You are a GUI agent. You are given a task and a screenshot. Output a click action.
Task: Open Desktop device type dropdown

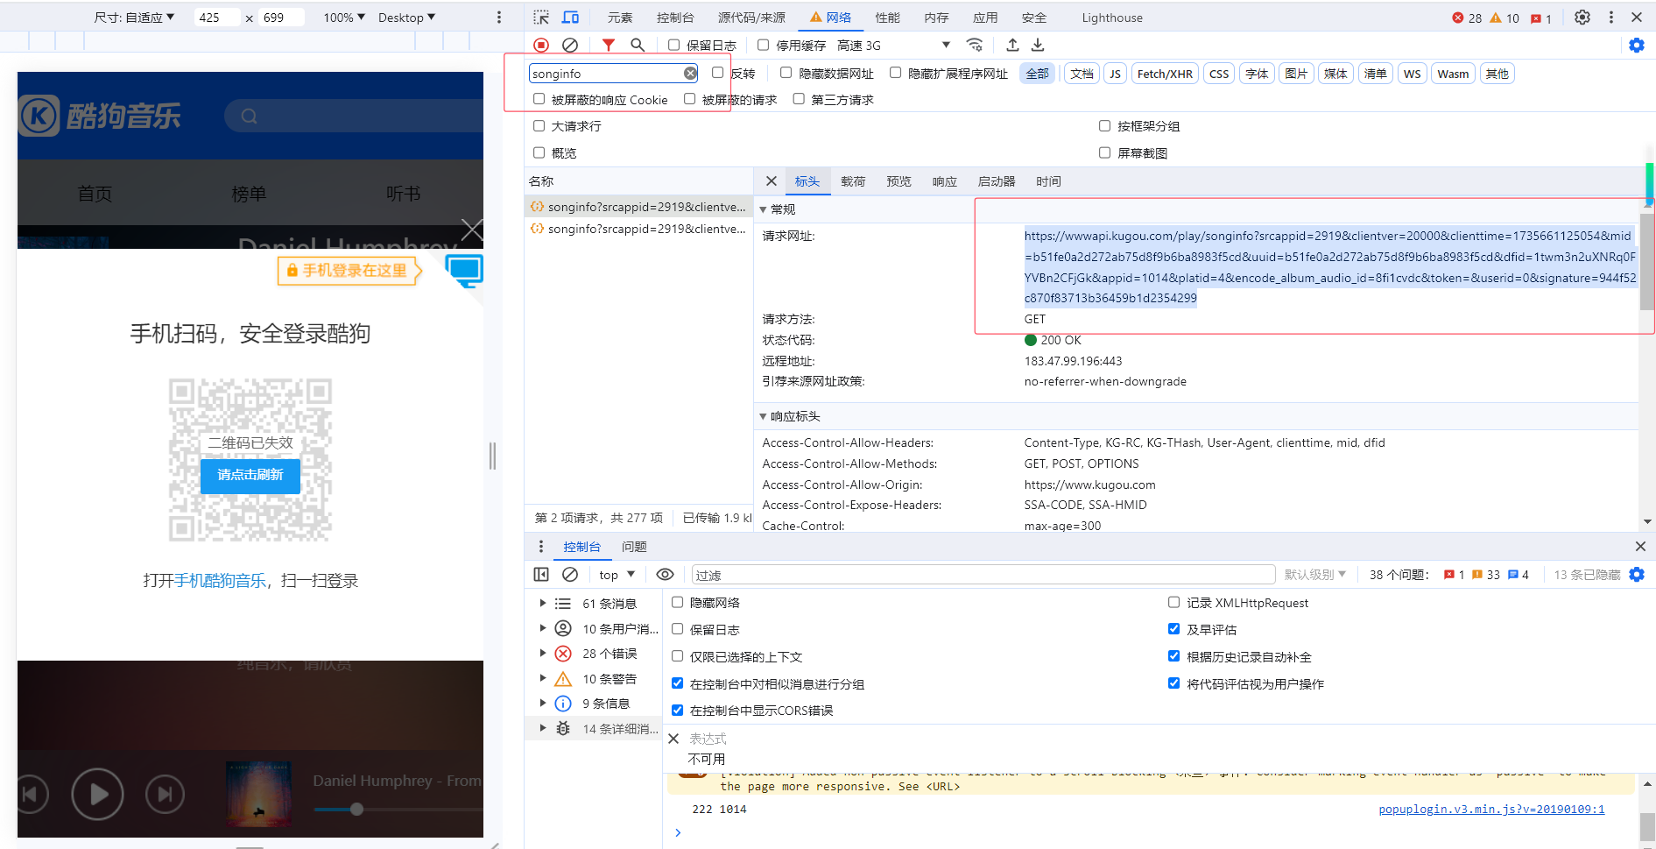406,18
